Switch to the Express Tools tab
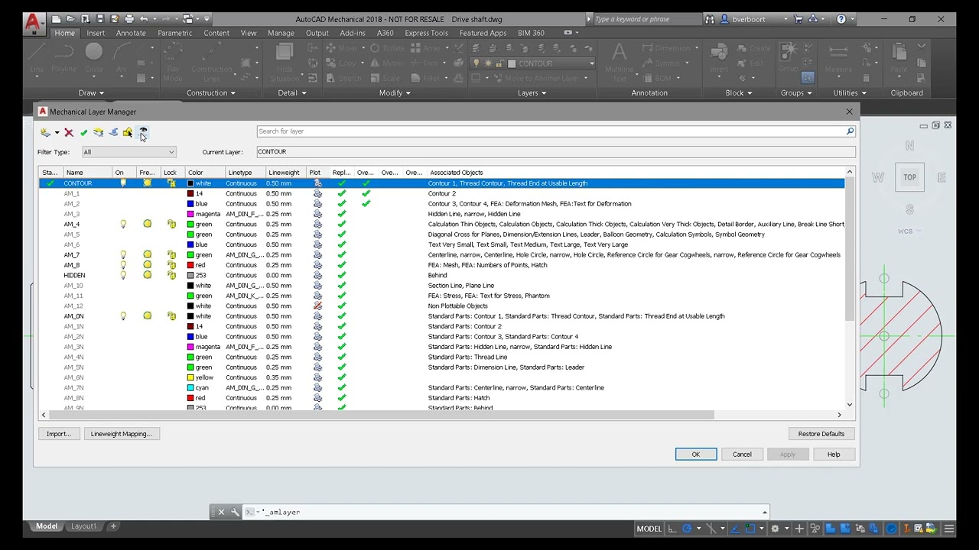 pos(426,33)
